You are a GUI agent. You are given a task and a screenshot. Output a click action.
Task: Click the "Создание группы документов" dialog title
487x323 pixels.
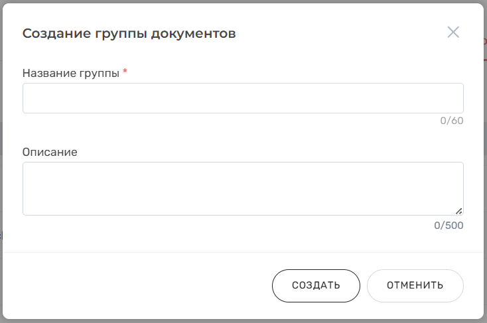pyautogui.click(x=129, y=33)
